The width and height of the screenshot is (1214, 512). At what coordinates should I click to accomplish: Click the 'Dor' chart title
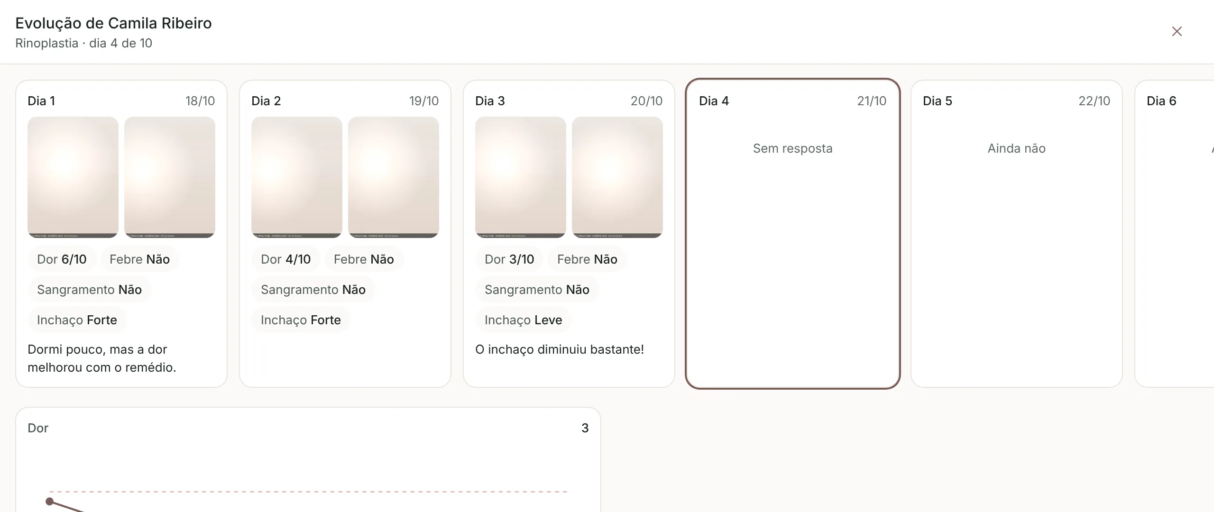(x=38, y=428)
